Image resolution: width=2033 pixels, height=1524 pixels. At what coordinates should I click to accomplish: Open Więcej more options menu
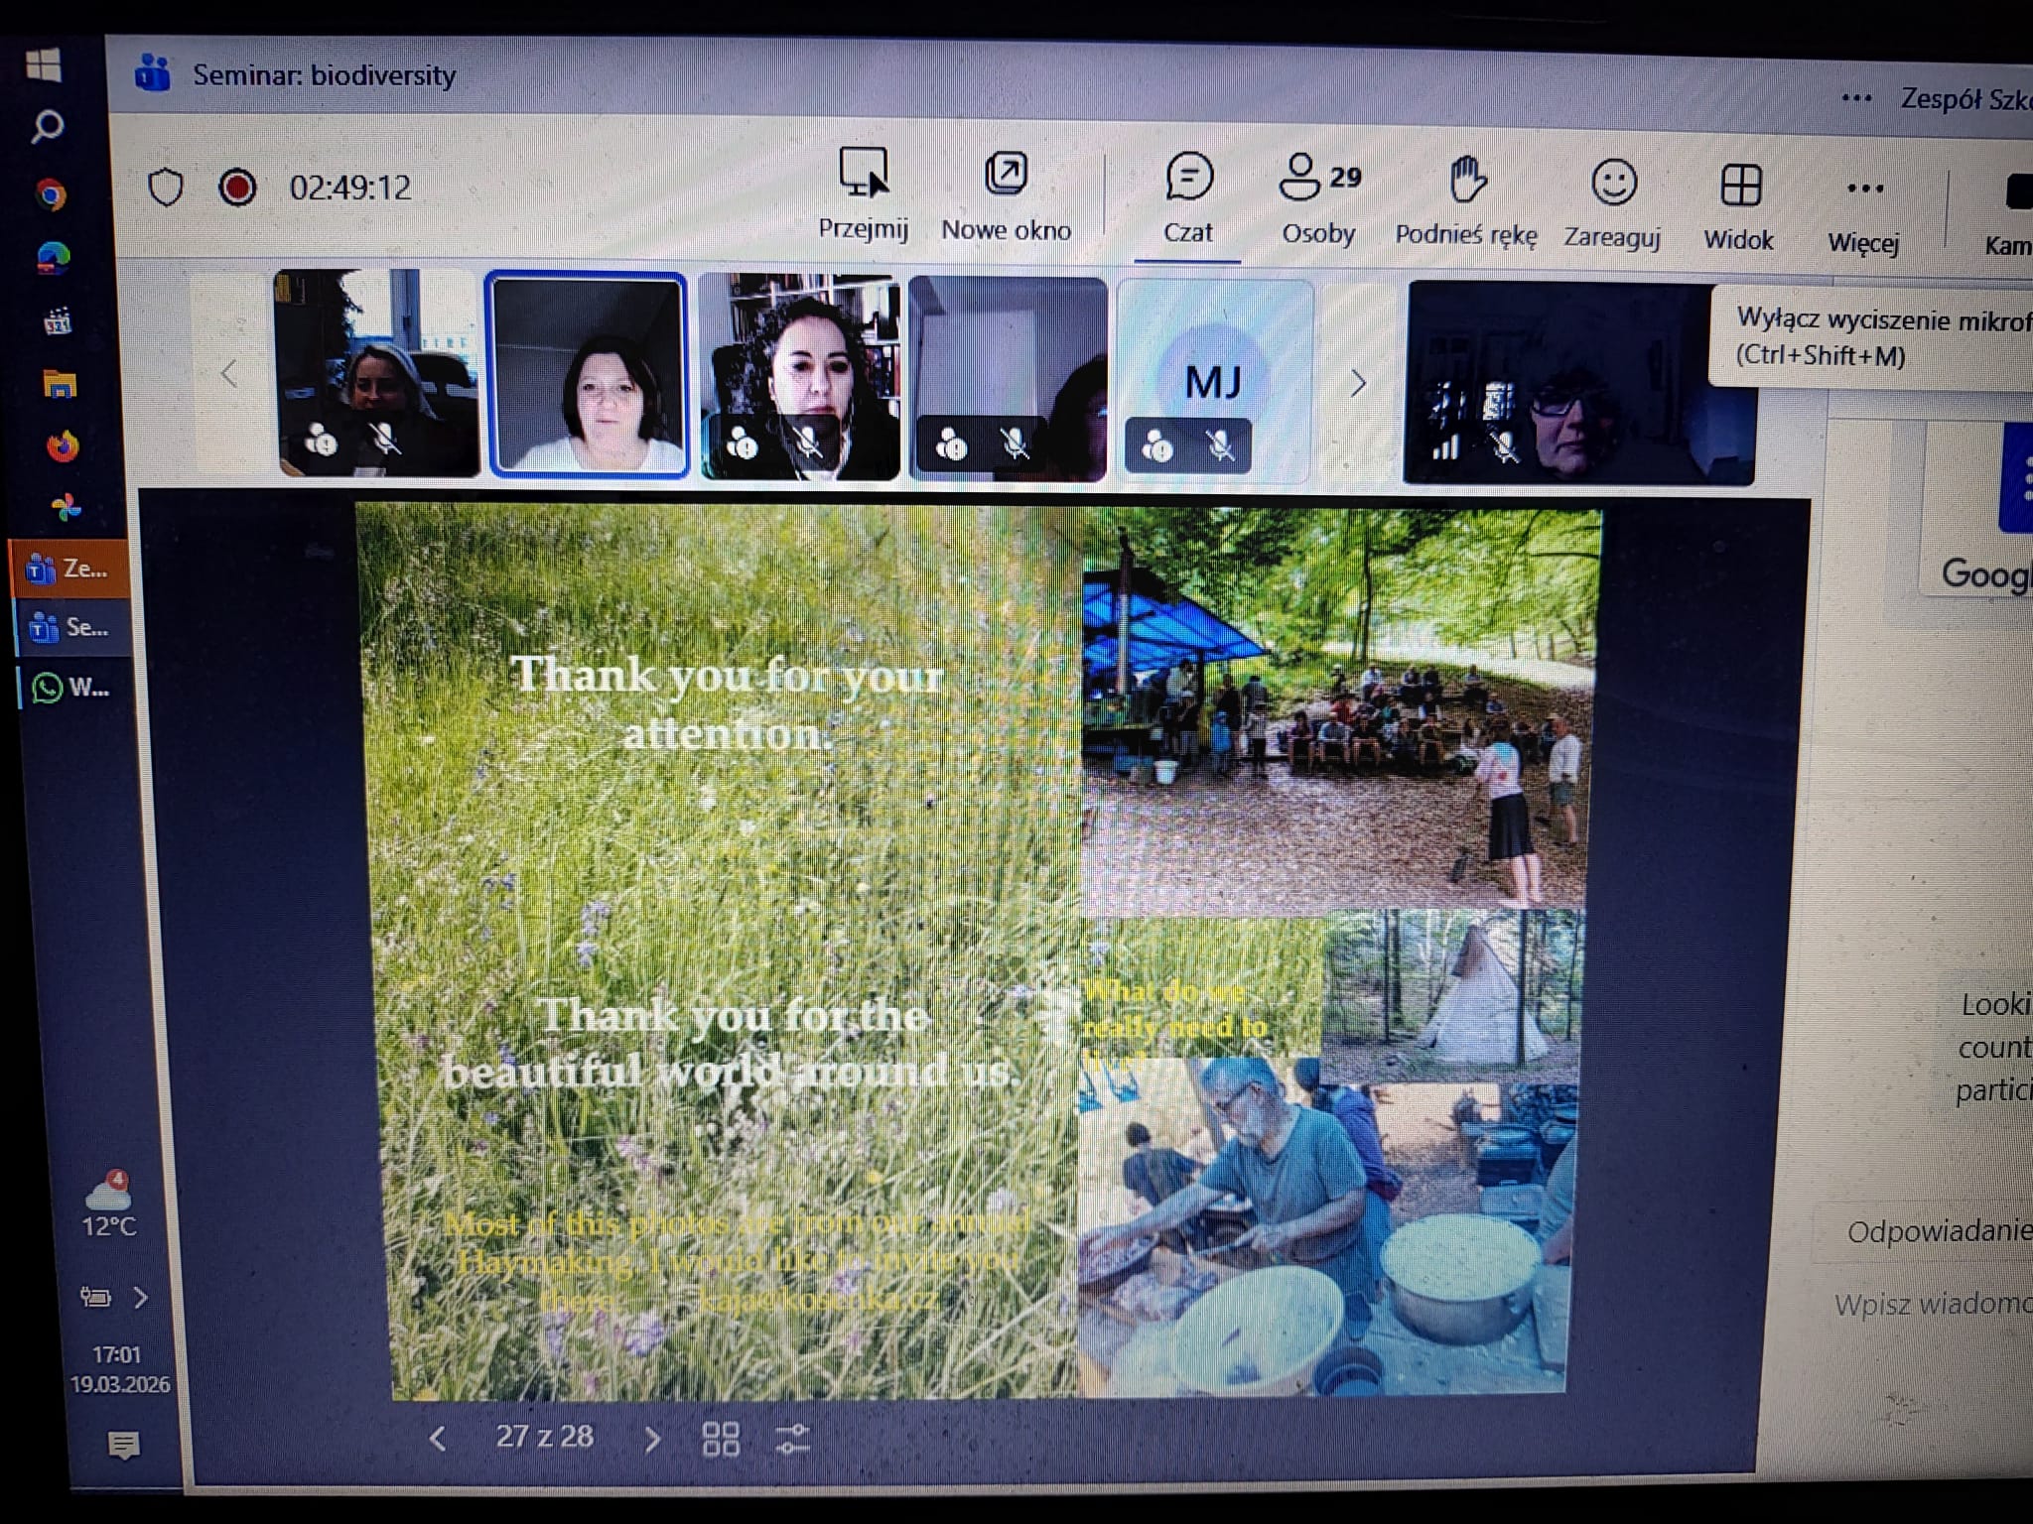[x=1864, y=190]
